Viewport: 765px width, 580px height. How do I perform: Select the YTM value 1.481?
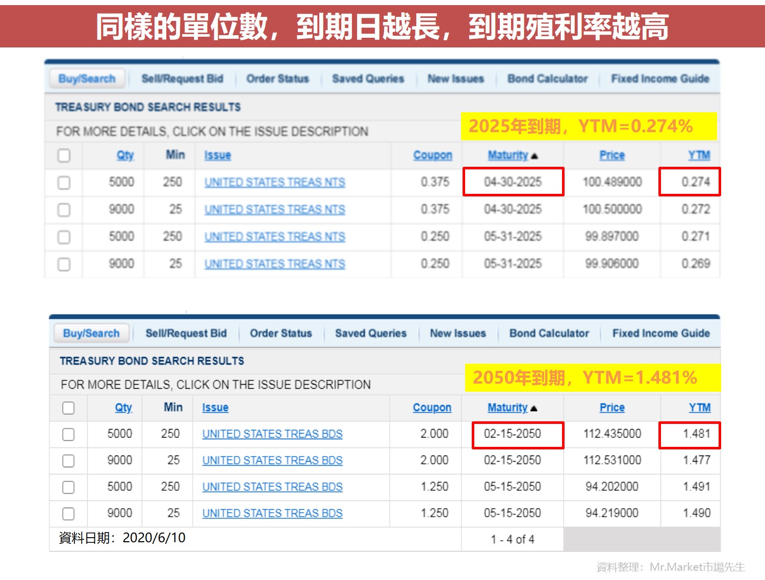(x=697, y=434)
